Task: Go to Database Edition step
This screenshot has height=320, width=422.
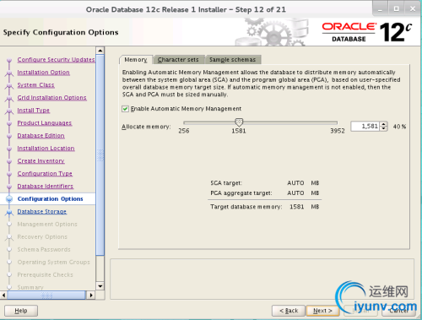Action: pos(41,136)
